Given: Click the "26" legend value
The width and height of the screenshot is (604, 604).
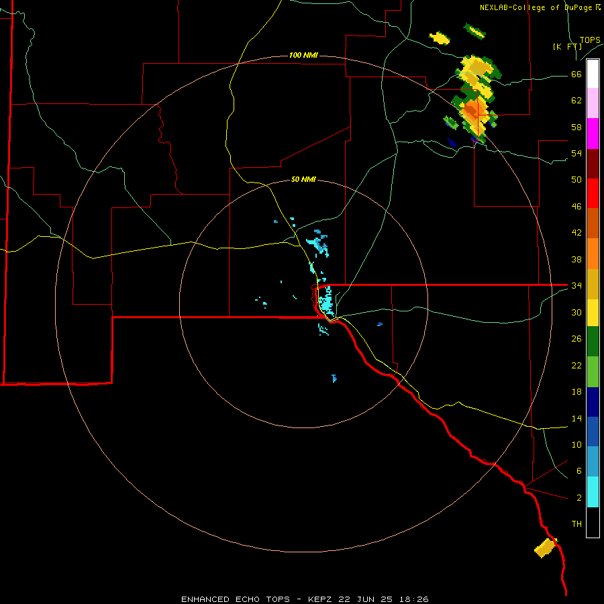Looking at the screenshot, I should [576, 339].
